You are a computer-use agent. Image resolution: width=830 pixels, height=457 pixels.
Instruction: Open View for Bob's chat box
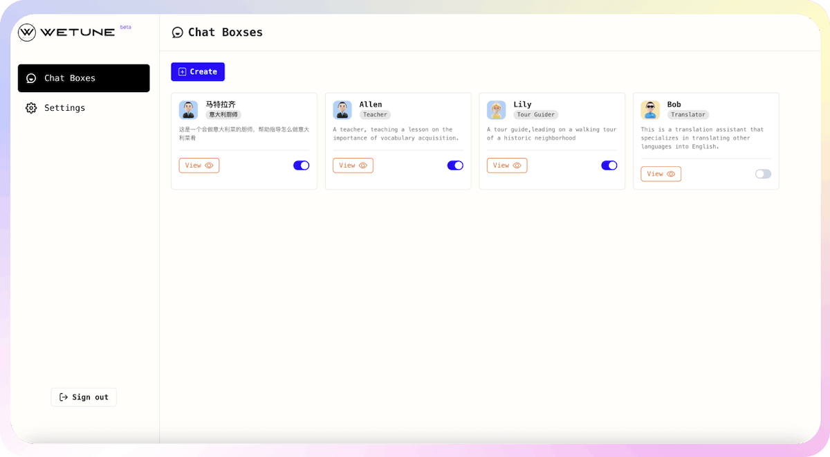661,174
